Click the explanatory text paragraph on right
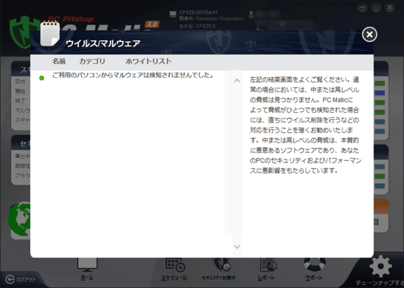404x288 pixels. (x=306, y=126)
